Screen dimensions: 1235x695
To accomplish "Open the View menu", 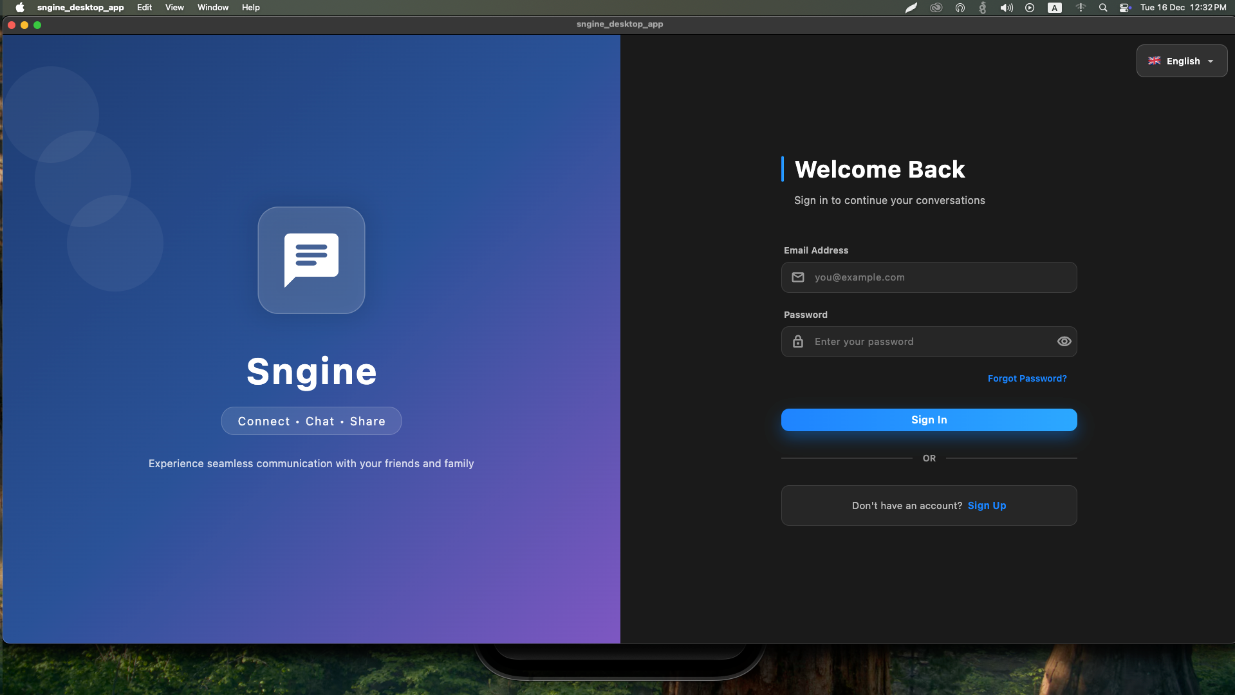I will pos(174,7).
